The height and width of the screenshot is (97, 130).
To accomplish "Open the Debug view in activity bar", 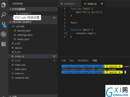I will point(4,34).
